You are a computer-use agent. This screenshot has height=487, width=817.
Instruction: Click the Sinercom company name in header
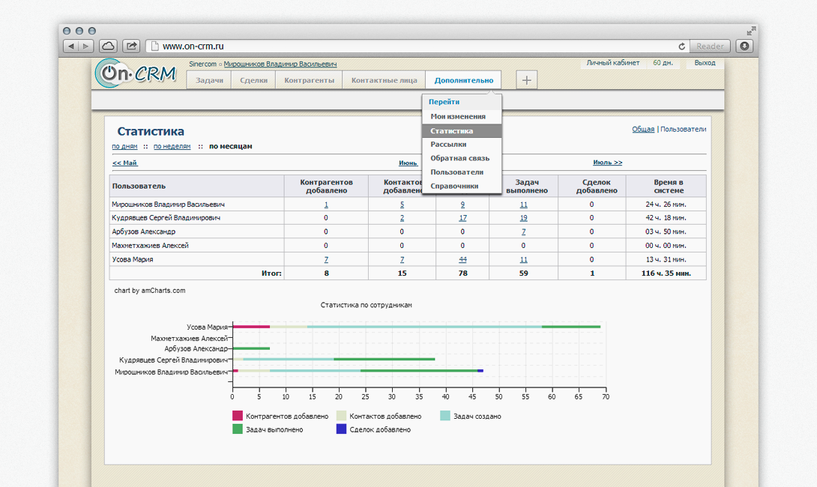tap(202, 64)
